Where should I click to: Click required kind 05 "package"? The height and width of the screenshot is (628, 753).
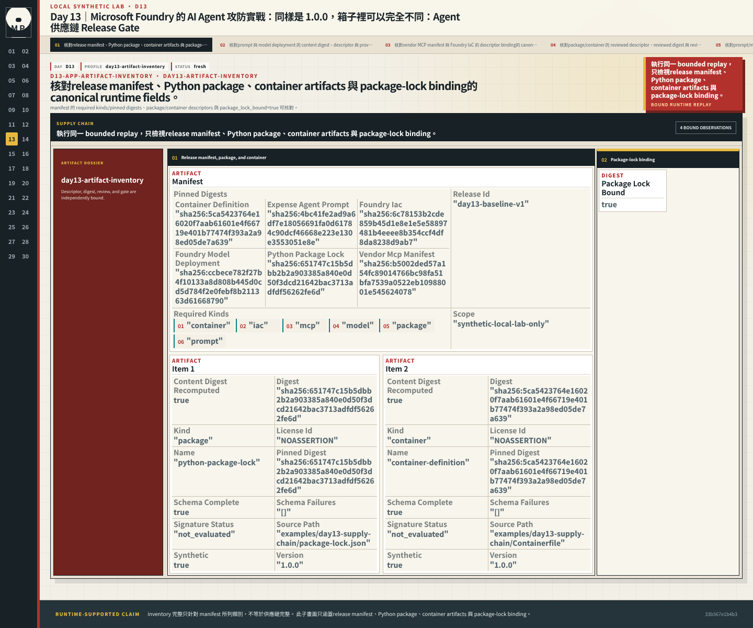point(407,326)
